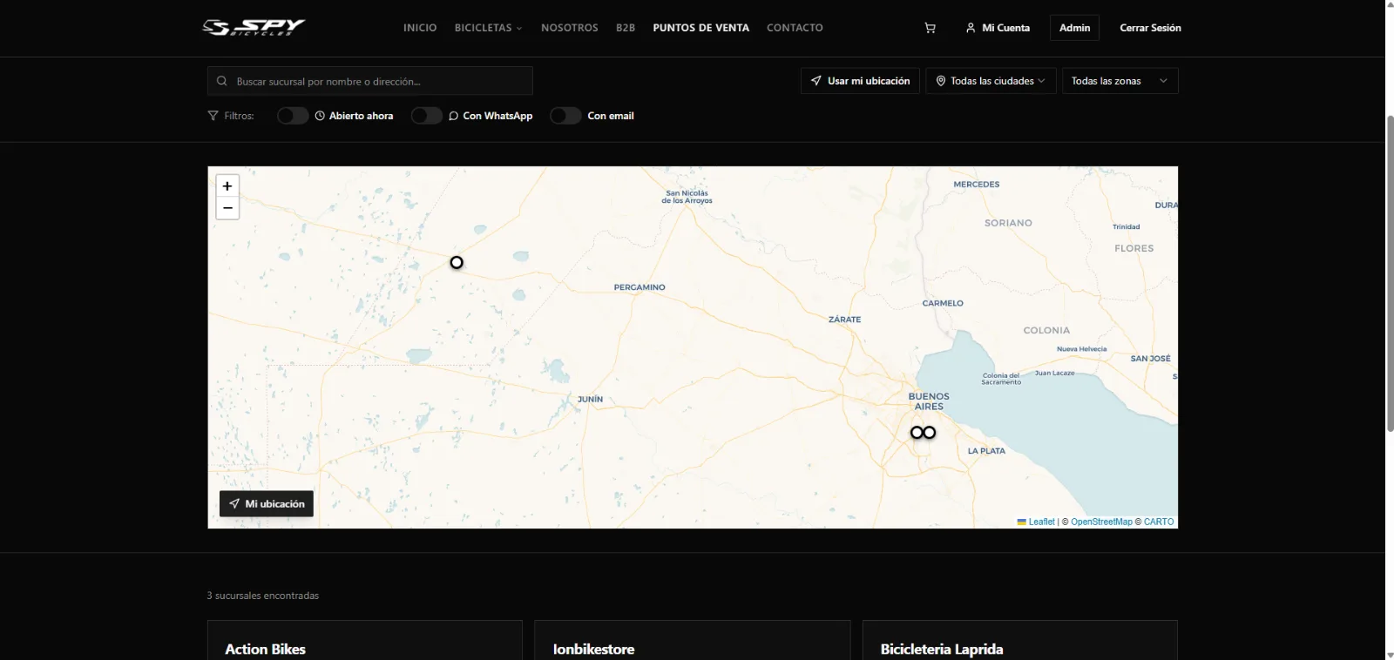
Task: Focus the branch search input field
Action: tap(370, 81)
